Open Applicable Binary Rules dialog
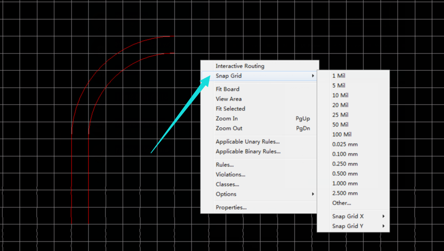Screen dimensions: 444x251 [248, 152]
